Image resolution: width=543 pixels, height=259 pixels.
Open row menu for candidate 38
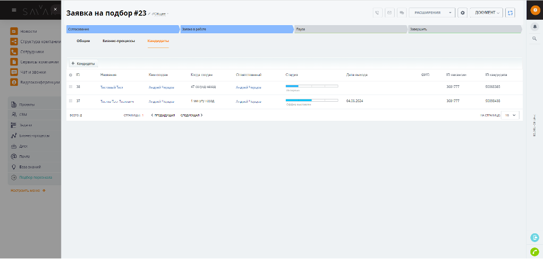pos(71,87)
